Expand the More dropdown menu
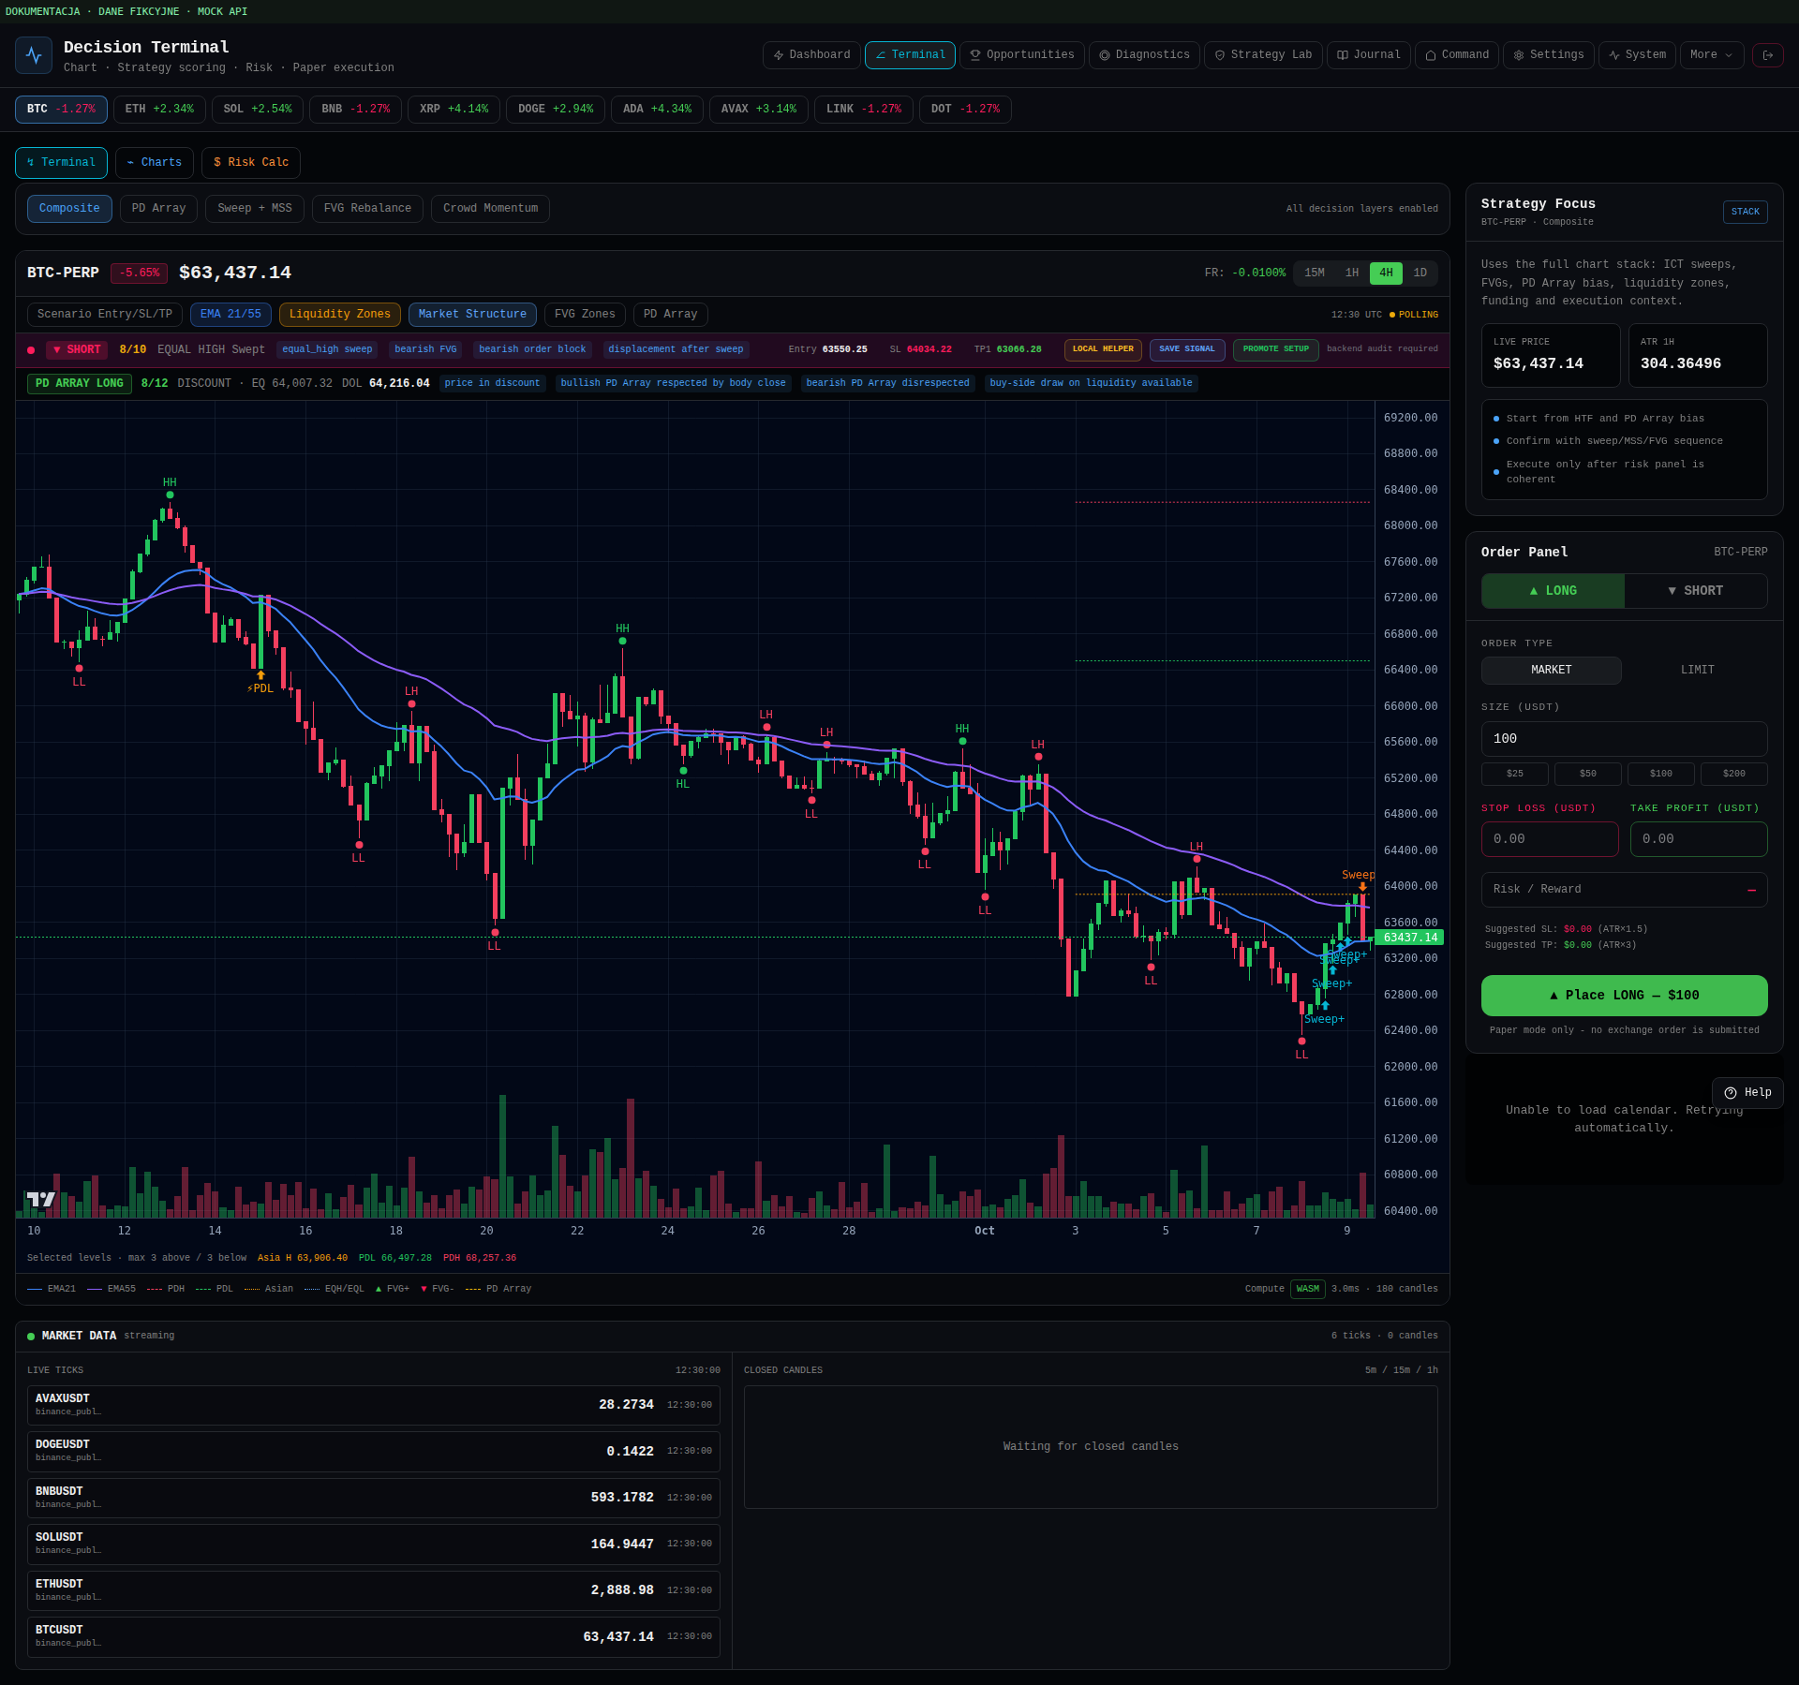This screenshot has width=1799, height=1685. point(1712,55)
